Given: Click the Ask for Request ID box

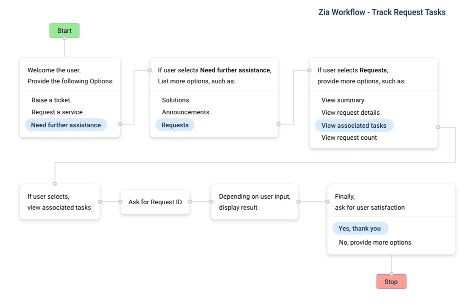Looking at the screenshot, I should pos(155,202).
